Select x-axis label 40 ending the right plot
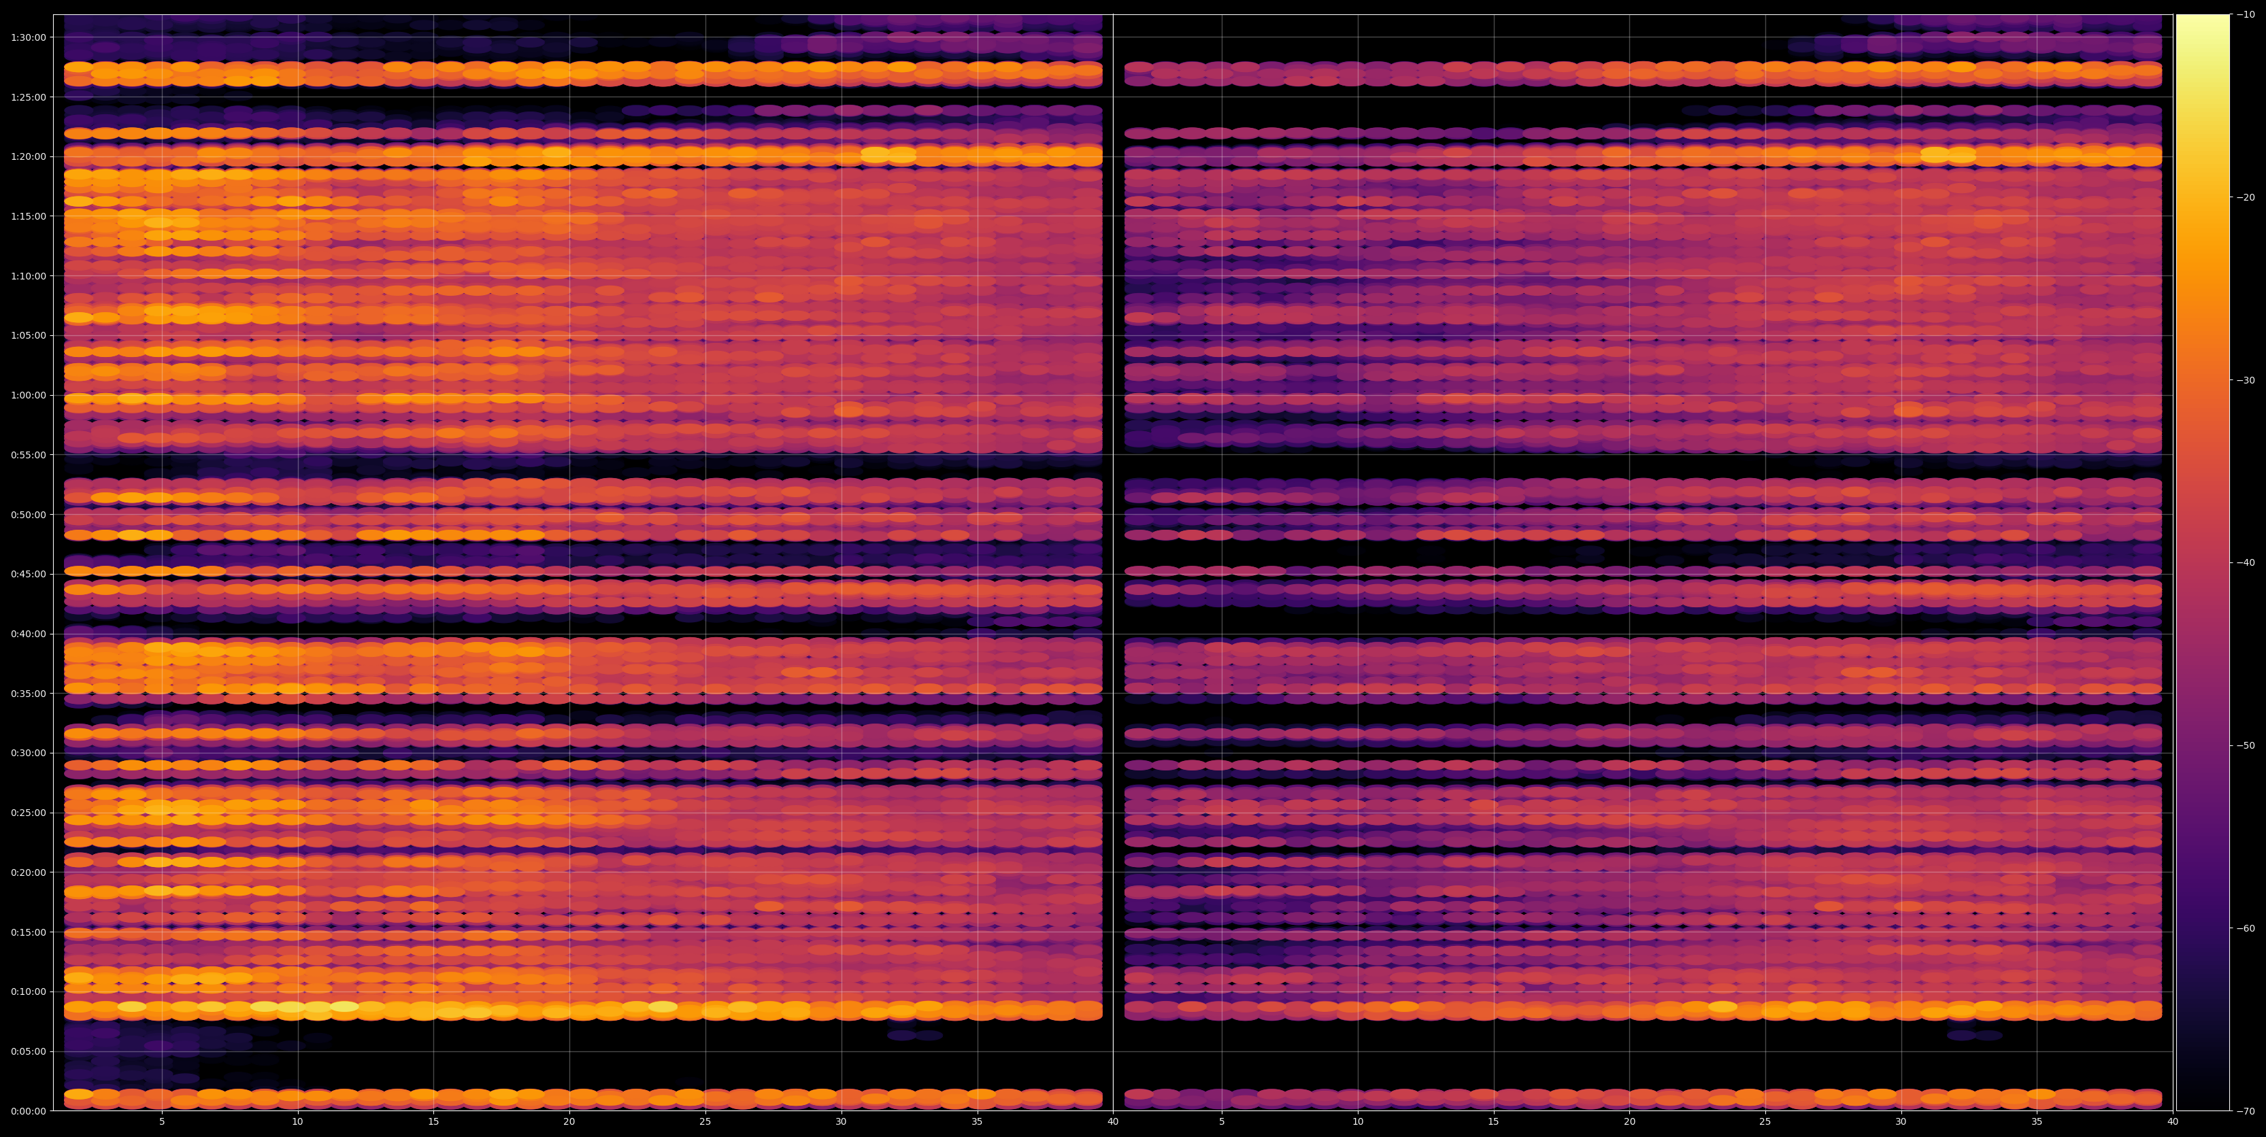Screen dimensions: 2266x1137 [x=2173, y=1122]
